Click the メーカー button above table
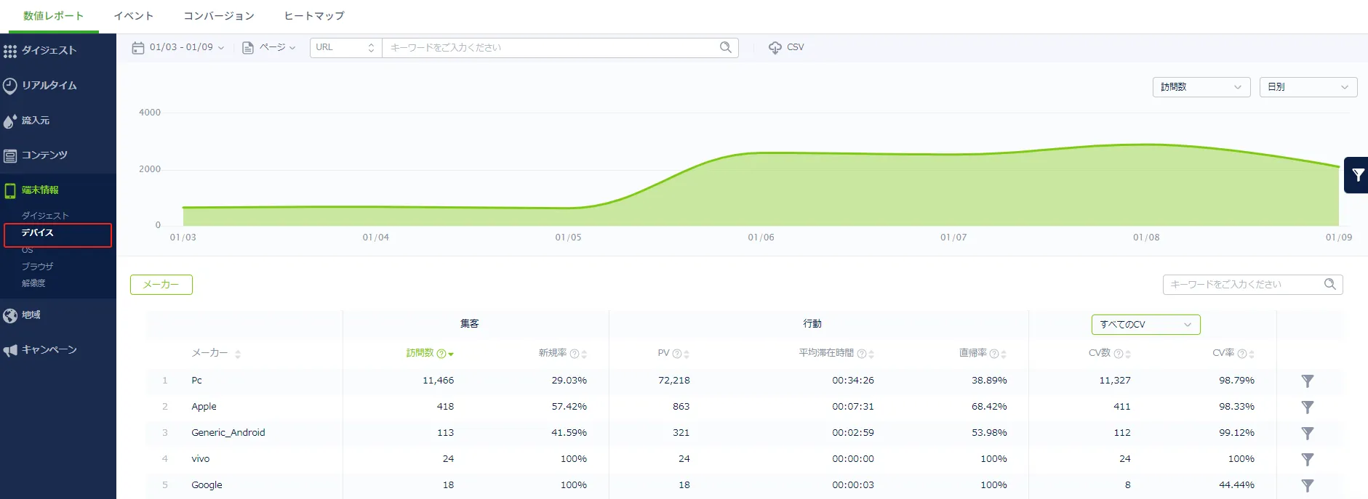 point(161,285)
